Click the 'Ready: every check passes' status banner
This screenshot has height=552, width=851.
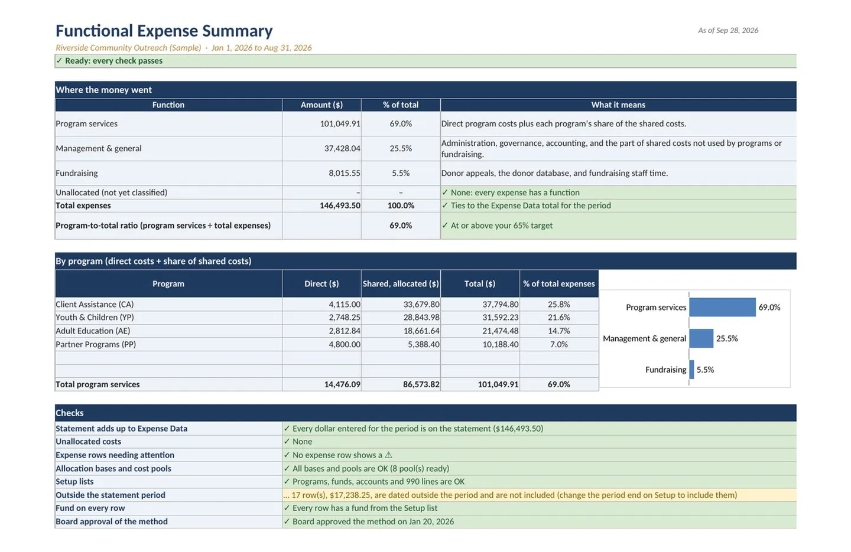tap(425, 61)
